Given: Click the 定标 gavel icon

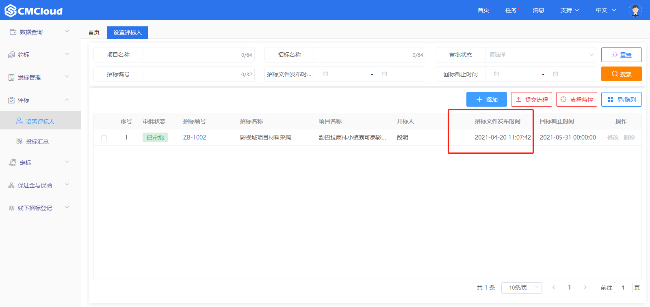Looking at the screenshot, I should [x=13, y=163].
